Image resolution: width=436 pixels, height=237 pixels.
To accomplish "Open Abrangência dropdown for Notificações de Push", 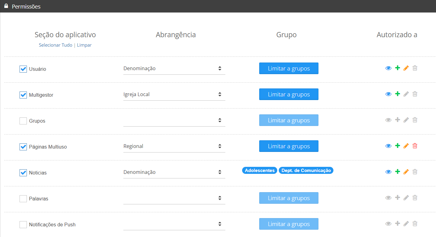I will tap(174, 224).
